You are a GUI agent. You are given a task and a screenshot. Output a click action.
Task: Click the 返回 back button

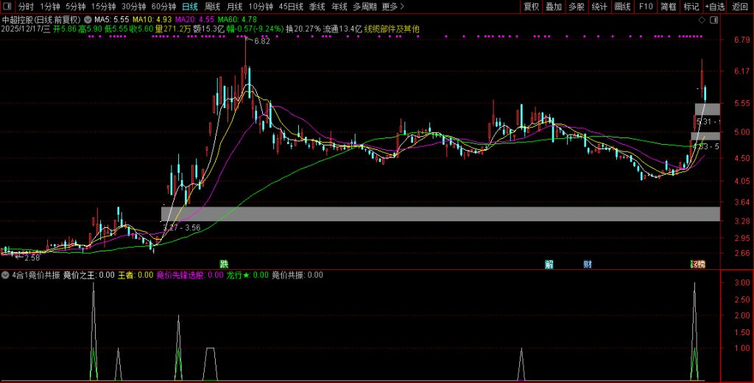739,7
